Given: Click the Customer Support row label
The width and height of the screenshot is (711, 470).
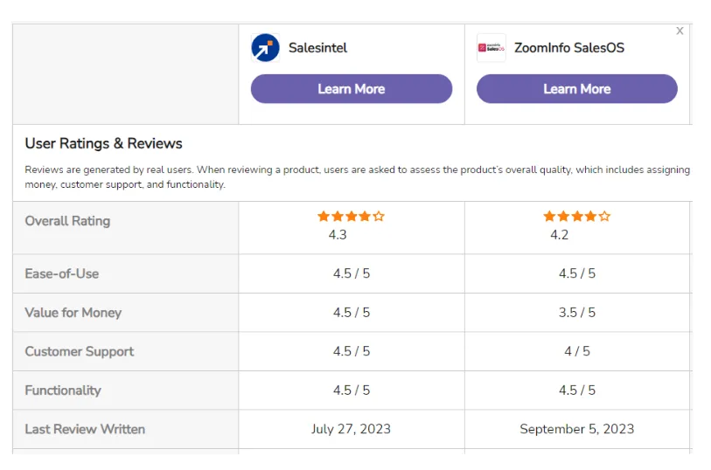Looking at the screenshot, I should click(80, 351).
